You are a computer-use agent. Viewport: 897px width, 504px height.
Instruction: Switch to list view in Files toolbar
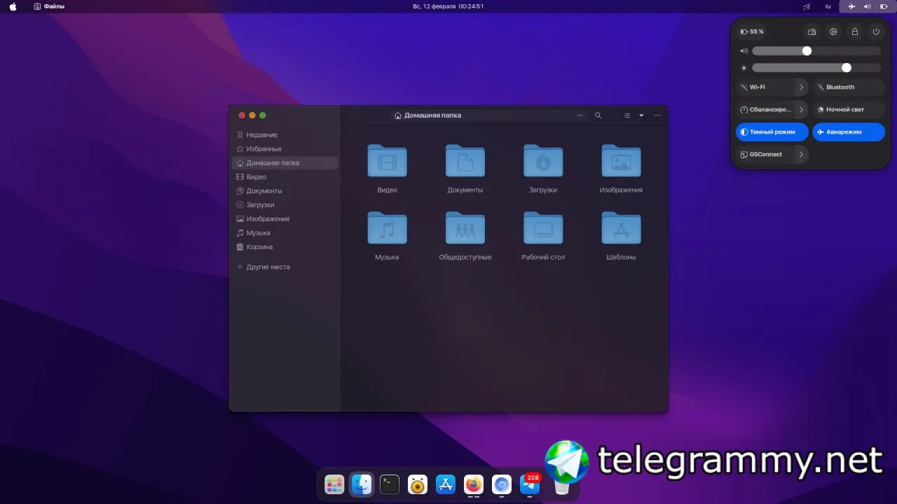click(x=627, y=115)
